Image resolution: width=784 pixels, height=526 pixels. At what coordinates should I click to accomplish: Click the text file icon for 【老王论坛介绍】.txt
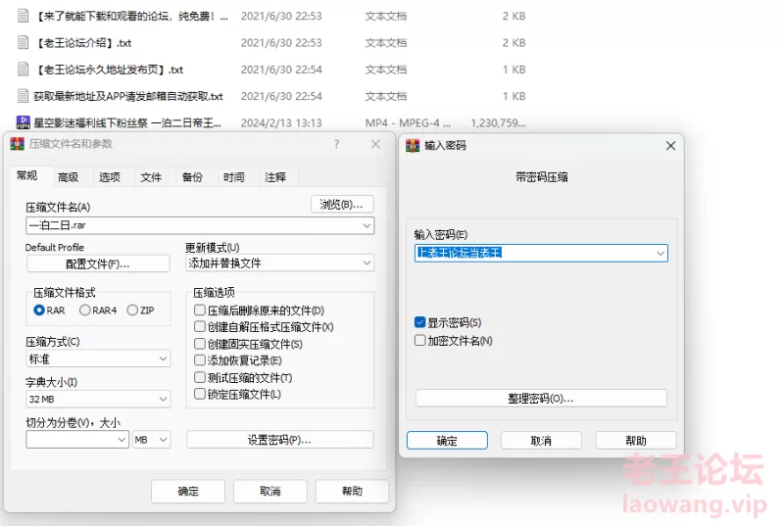(x=23, y=42)
